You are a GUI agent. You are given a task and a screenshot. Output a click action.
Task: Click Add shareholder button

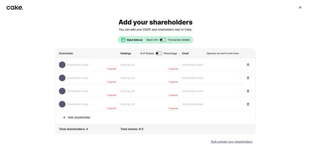(x=79, y=117)
